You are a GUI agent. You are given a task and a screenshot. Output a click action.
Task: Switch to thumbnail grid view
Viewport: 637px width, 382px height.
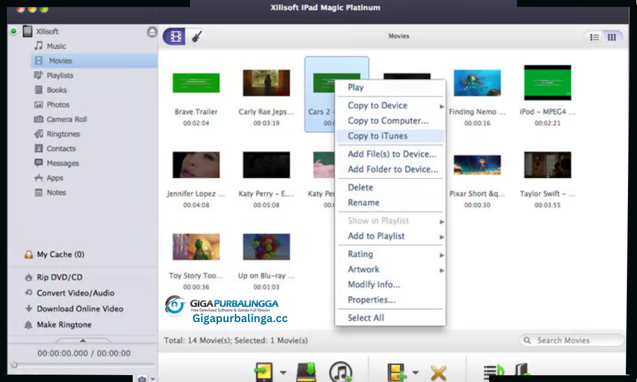[x=612, y=37]
